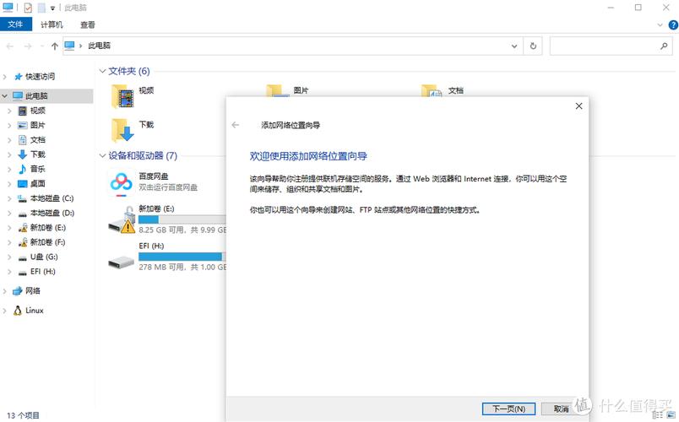Click the 网络 network icon in sidebar
Screen dimensions: 679x422
click(x=18, y=291)
